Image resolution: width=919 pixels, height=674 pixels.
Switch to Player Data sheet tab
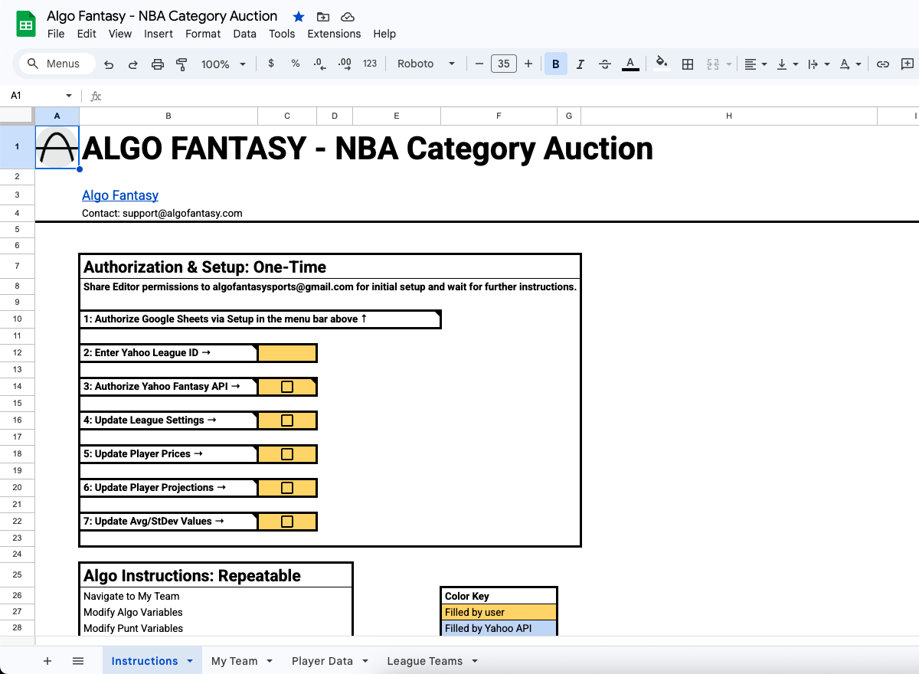(322, 661)
